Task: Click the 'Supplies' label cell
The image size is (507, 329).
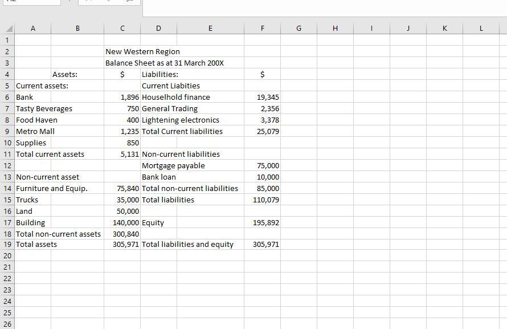Action: tap(32, 143)
